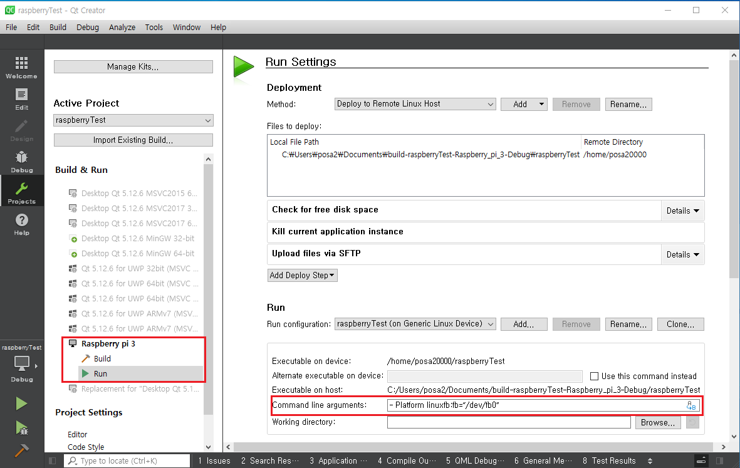The image size is (740, 468).
Task: Open the Add Deploy Step dropdown
Action: 302,276
